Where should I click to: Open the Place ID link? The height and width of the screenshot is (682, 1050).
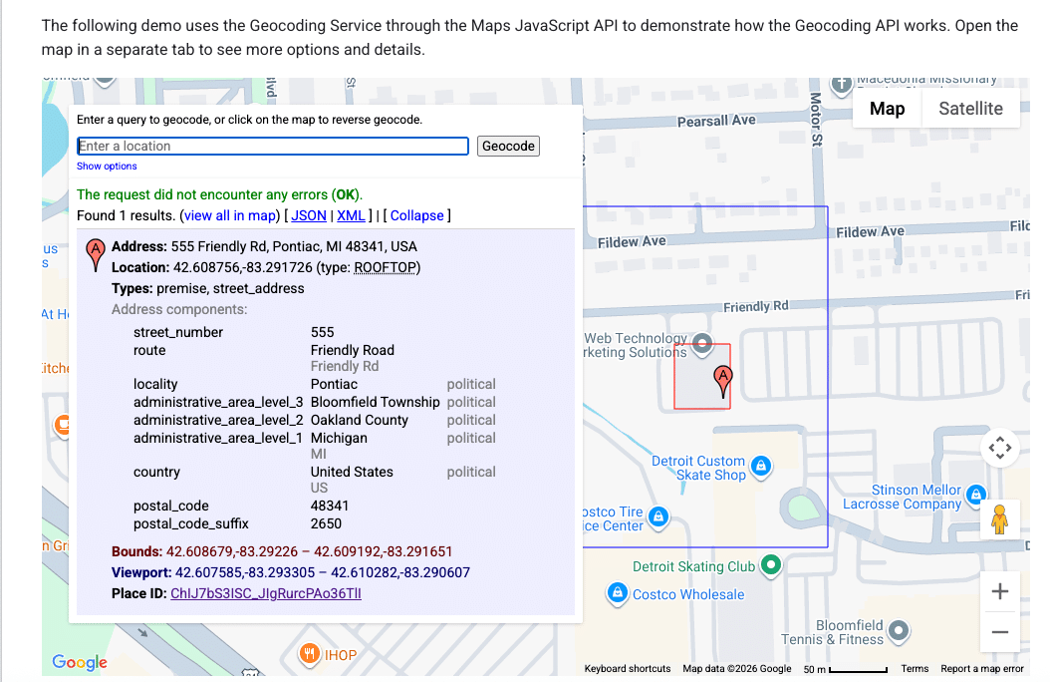click(x=266, y=593)
